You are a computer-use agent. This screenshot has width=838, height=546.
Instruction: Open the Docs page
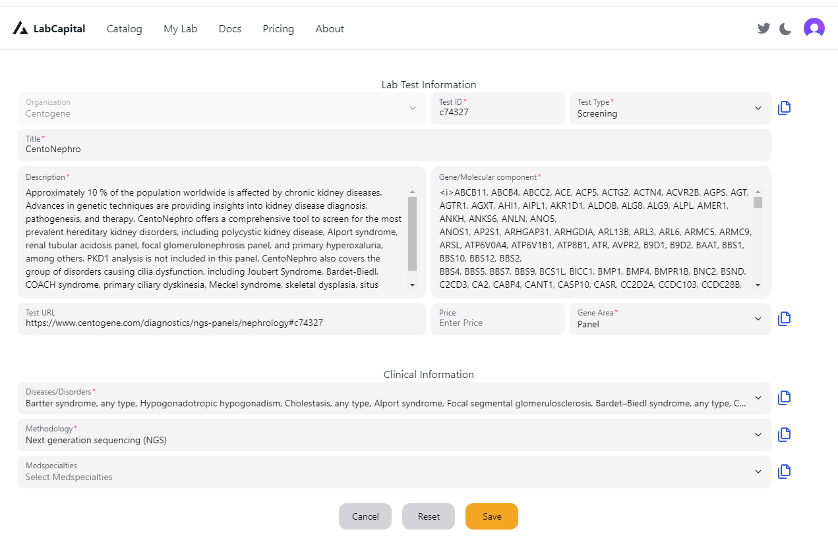click(230, 29)
